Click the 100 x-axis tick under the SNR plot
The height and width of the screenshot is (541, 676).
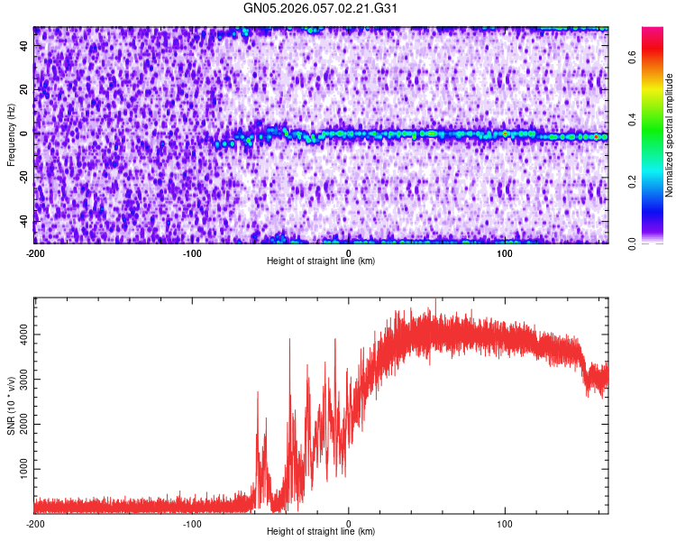[506, 523]
